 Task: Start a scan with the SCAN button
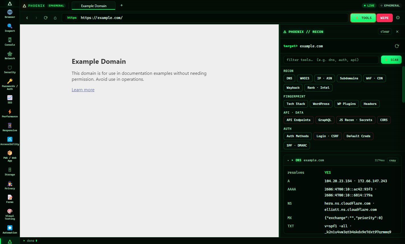(391, 60)
